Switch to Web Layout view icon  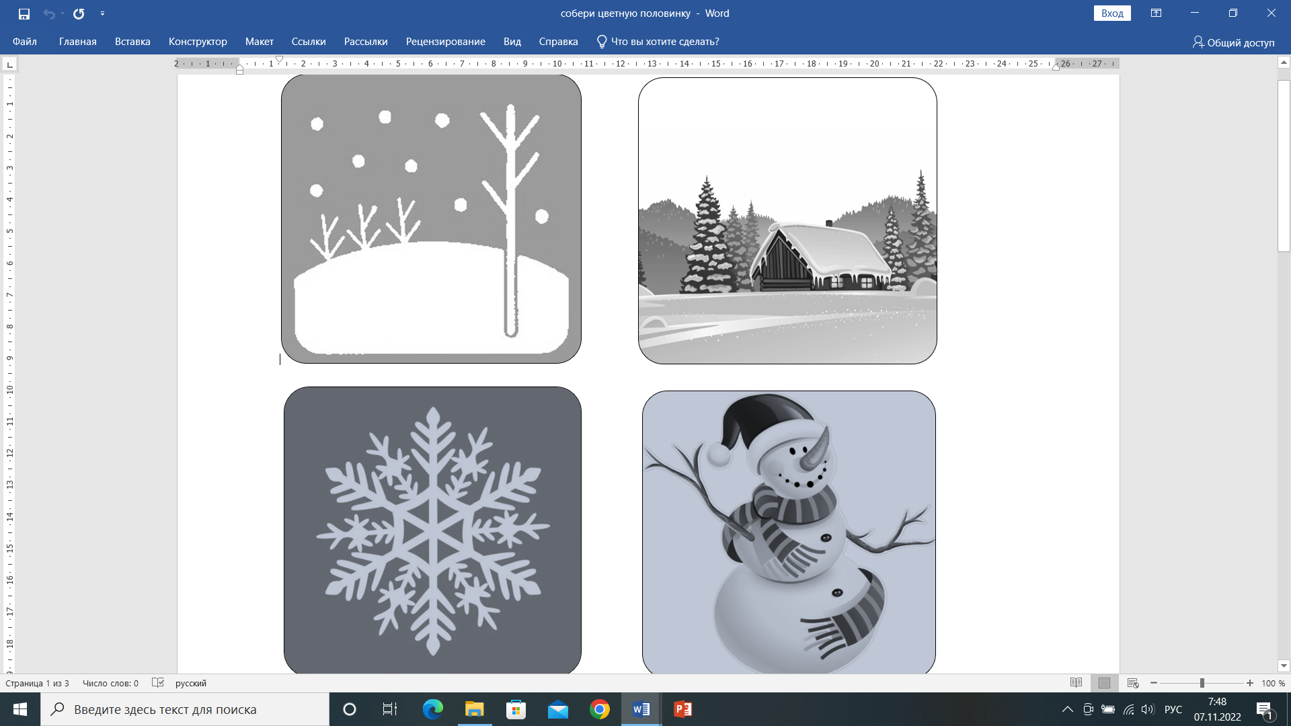point(1132,683)
